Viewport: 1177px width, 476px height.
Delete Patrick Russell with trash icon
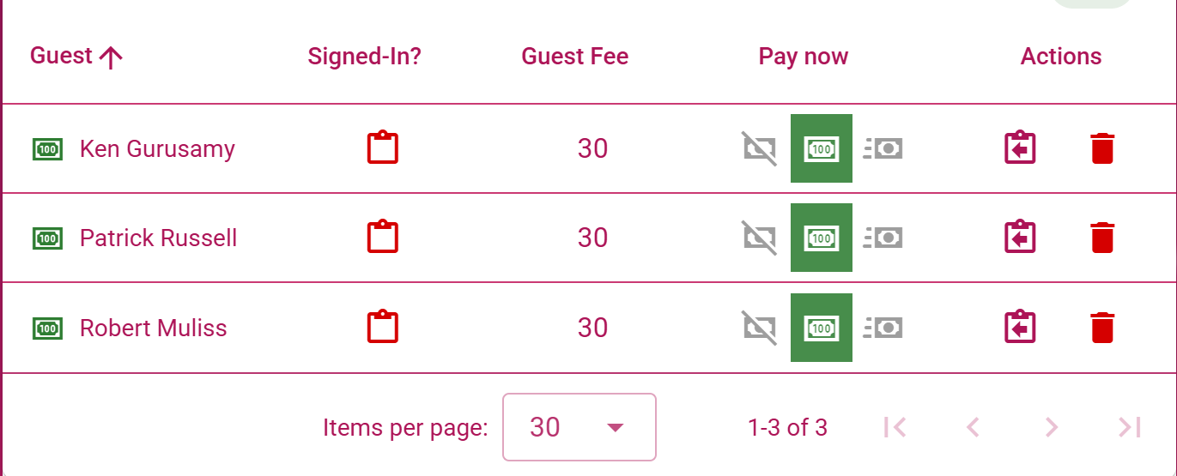(x=1102, y=238)
